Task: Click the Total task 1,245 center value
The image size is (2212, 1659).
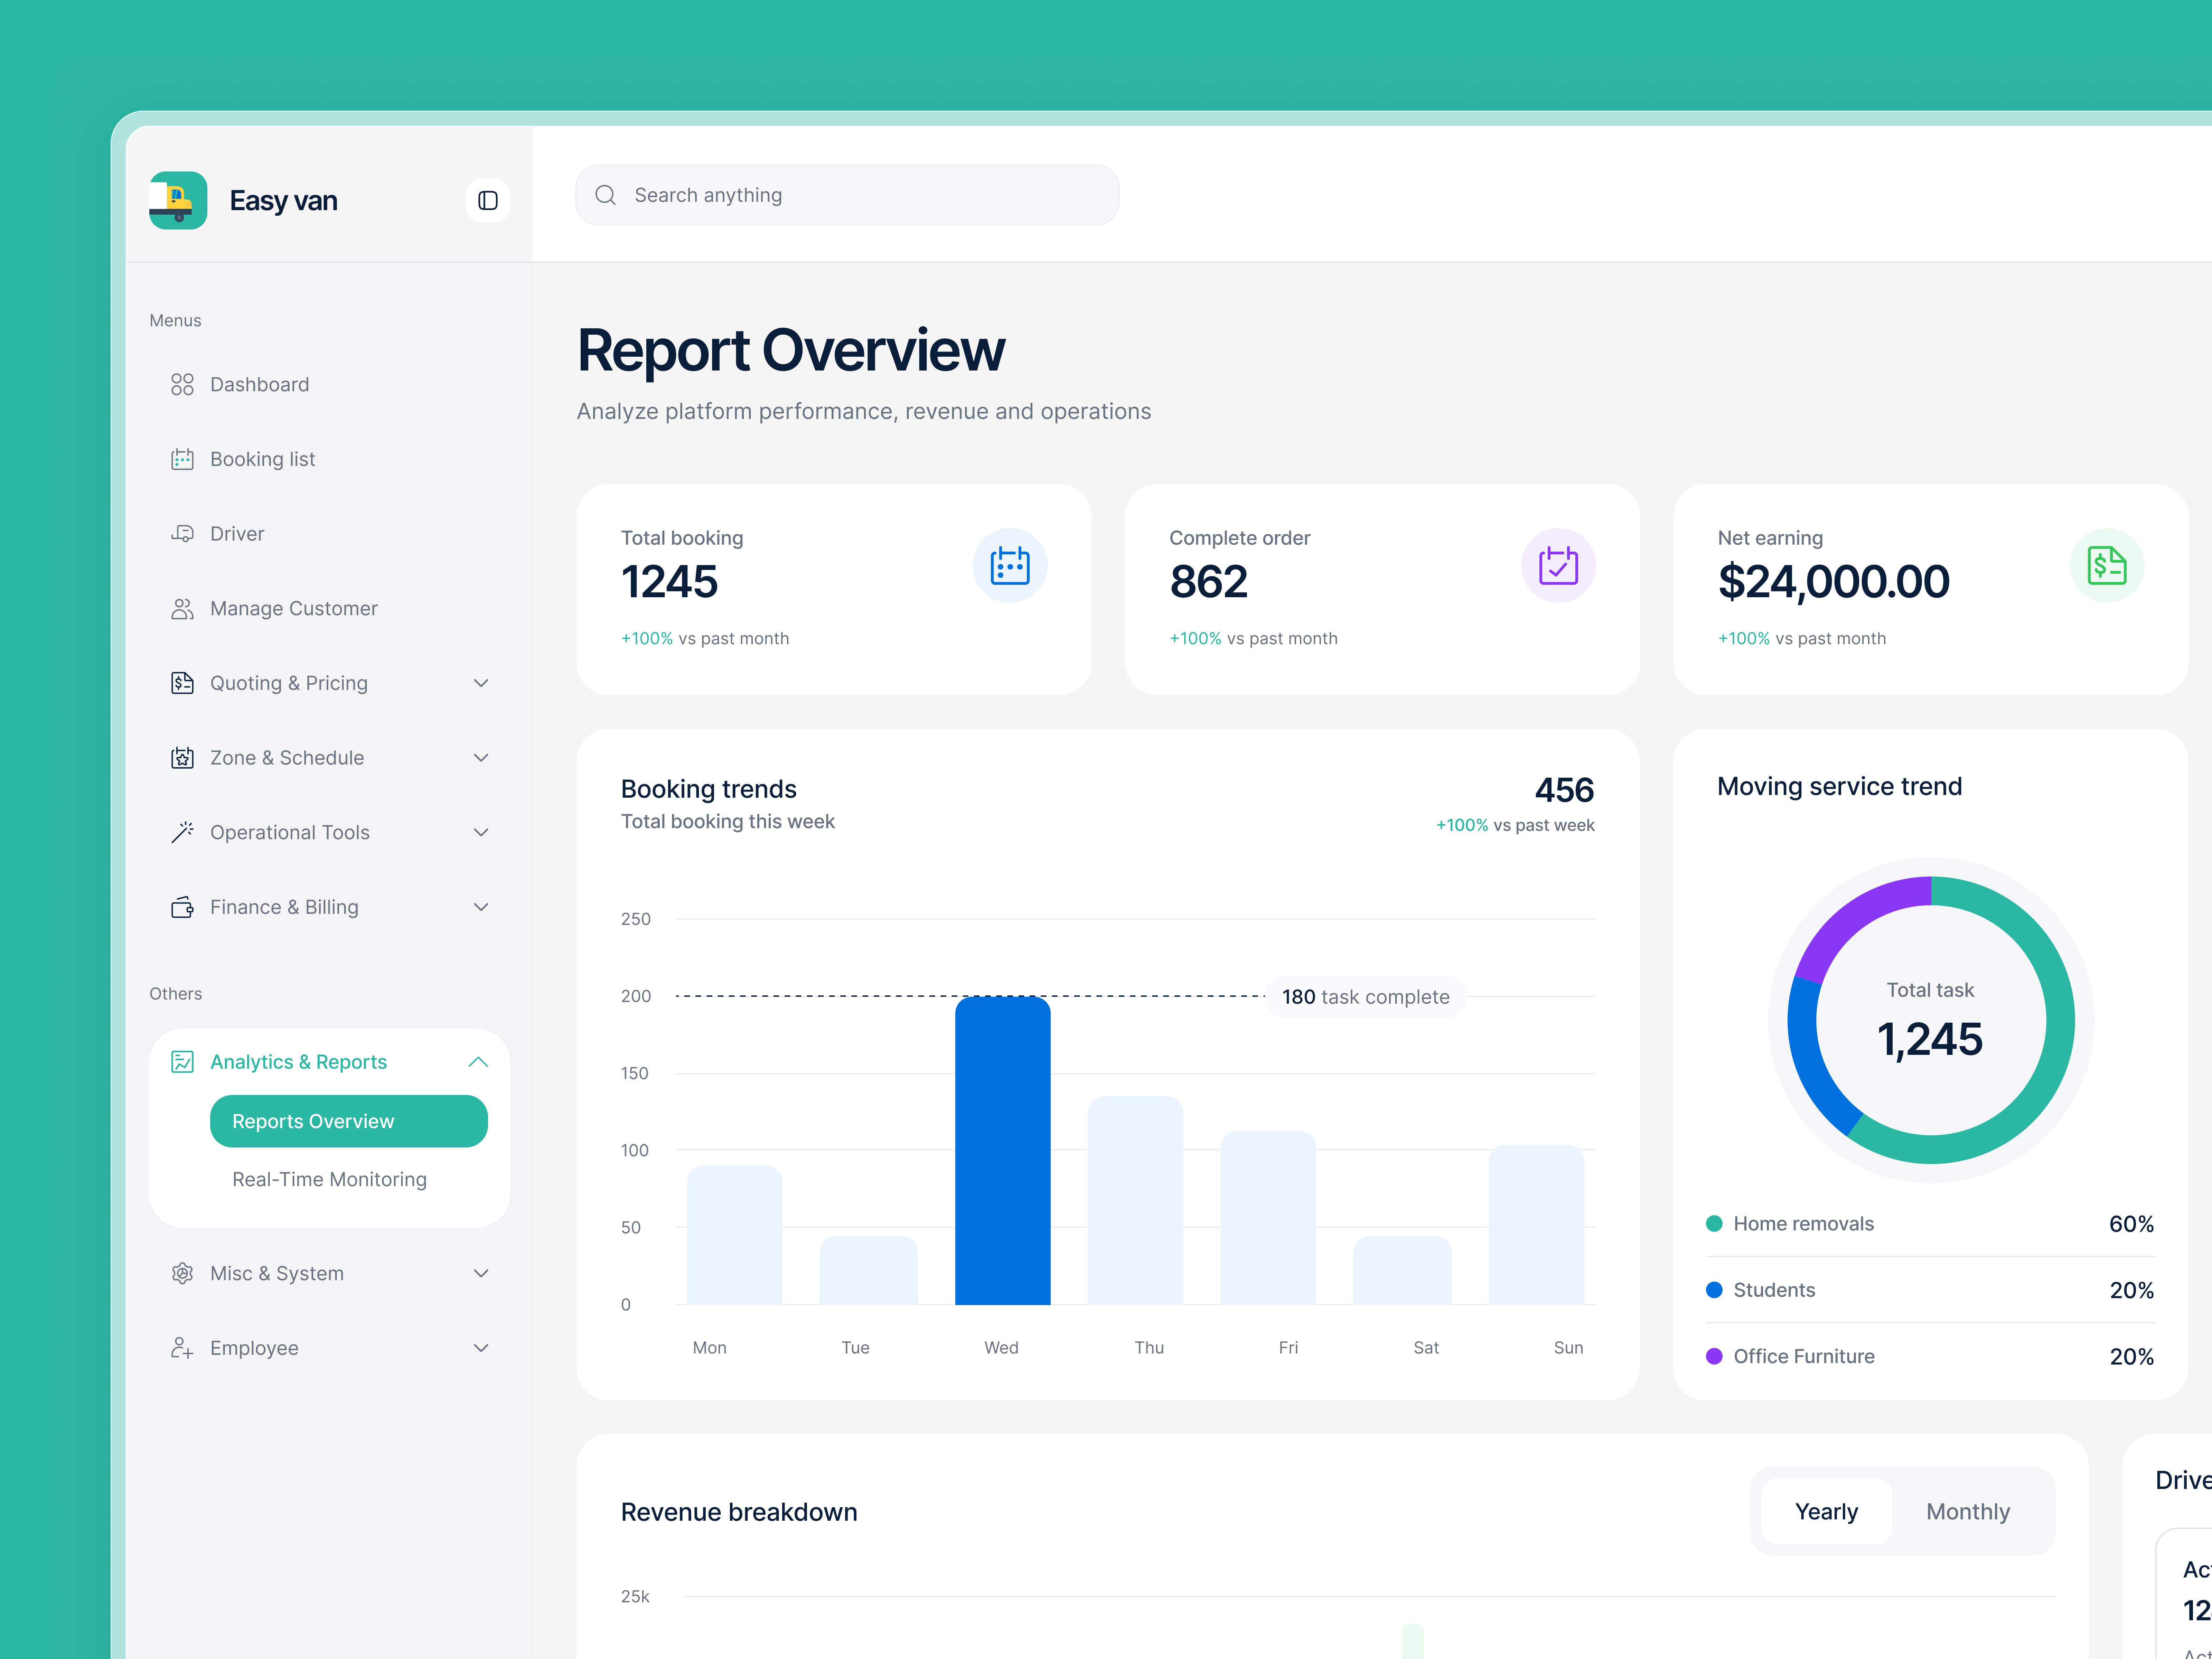Action: point(1930,1039)
